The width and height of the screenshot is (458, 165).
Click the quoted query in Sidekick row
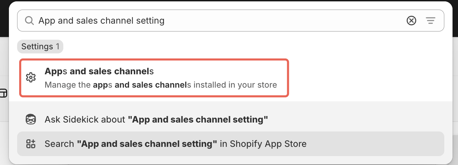click(198, 119)
